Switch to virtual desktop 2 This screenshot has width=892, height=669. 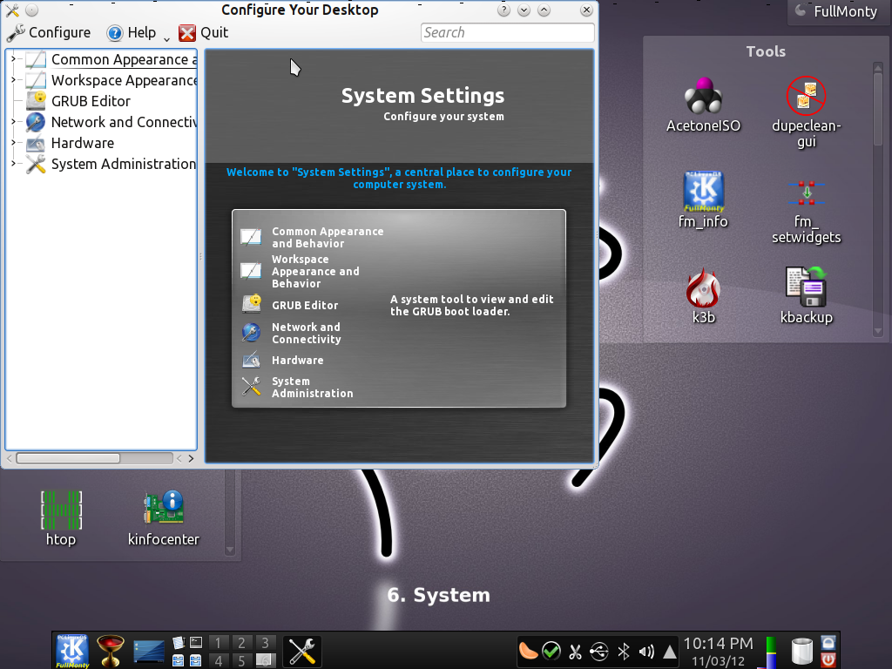[242, 643]
